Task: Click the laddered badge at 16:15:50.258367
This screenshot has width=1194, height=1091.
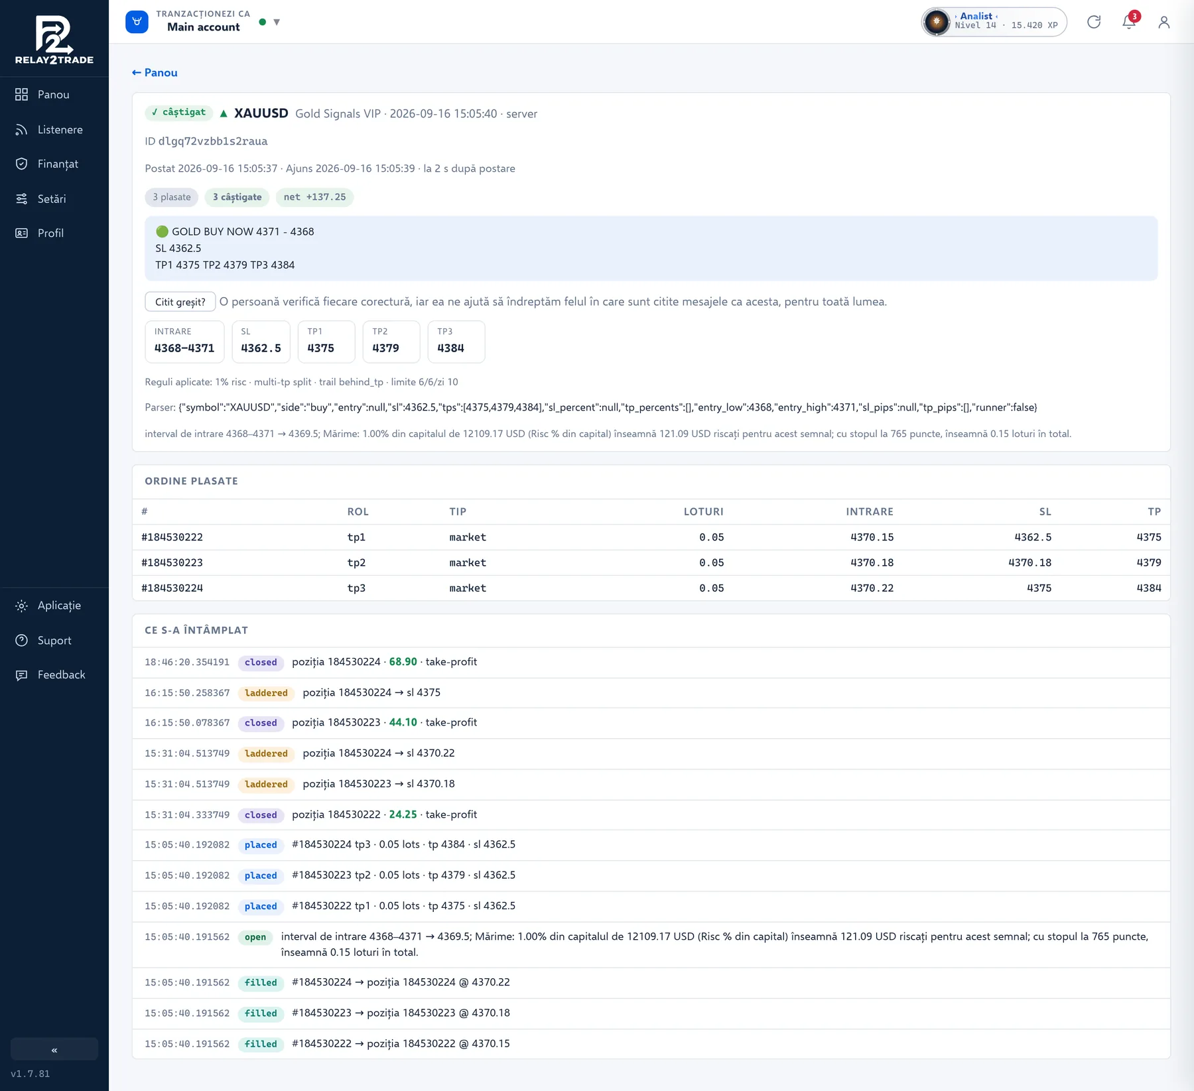Action: point(266,693)
